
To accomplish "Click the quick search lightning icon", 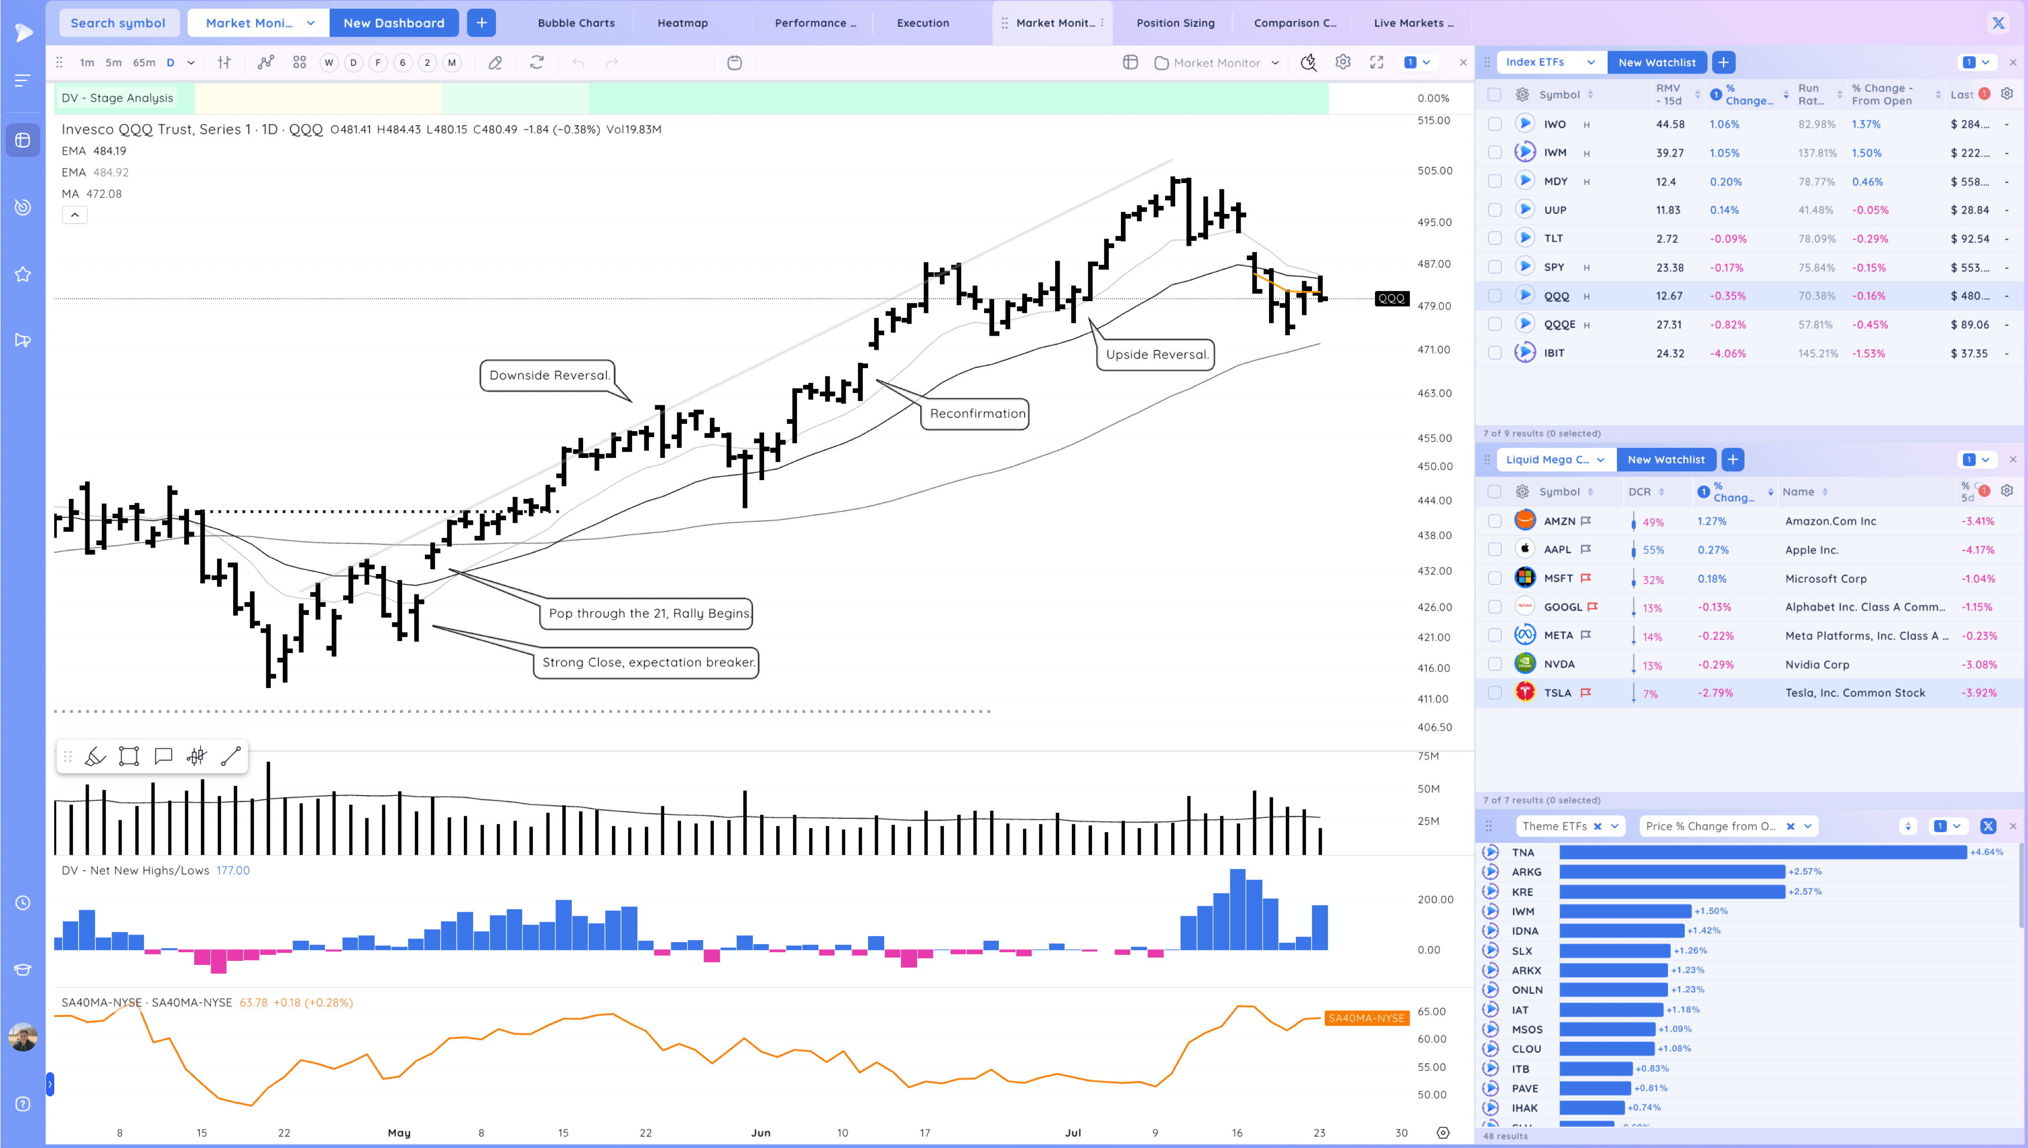I will point(1309,62).
